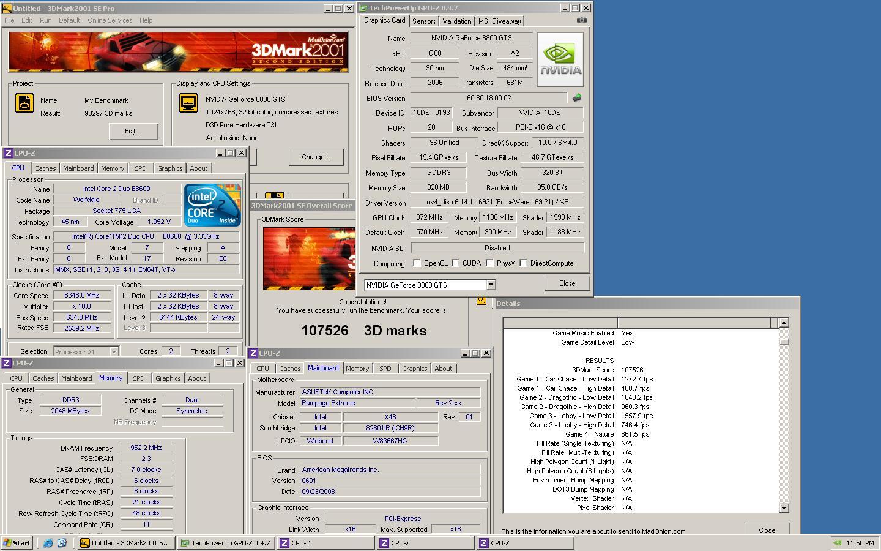
Task: Click the 3DMark project benchmark icon
Action: pos(24,103)
